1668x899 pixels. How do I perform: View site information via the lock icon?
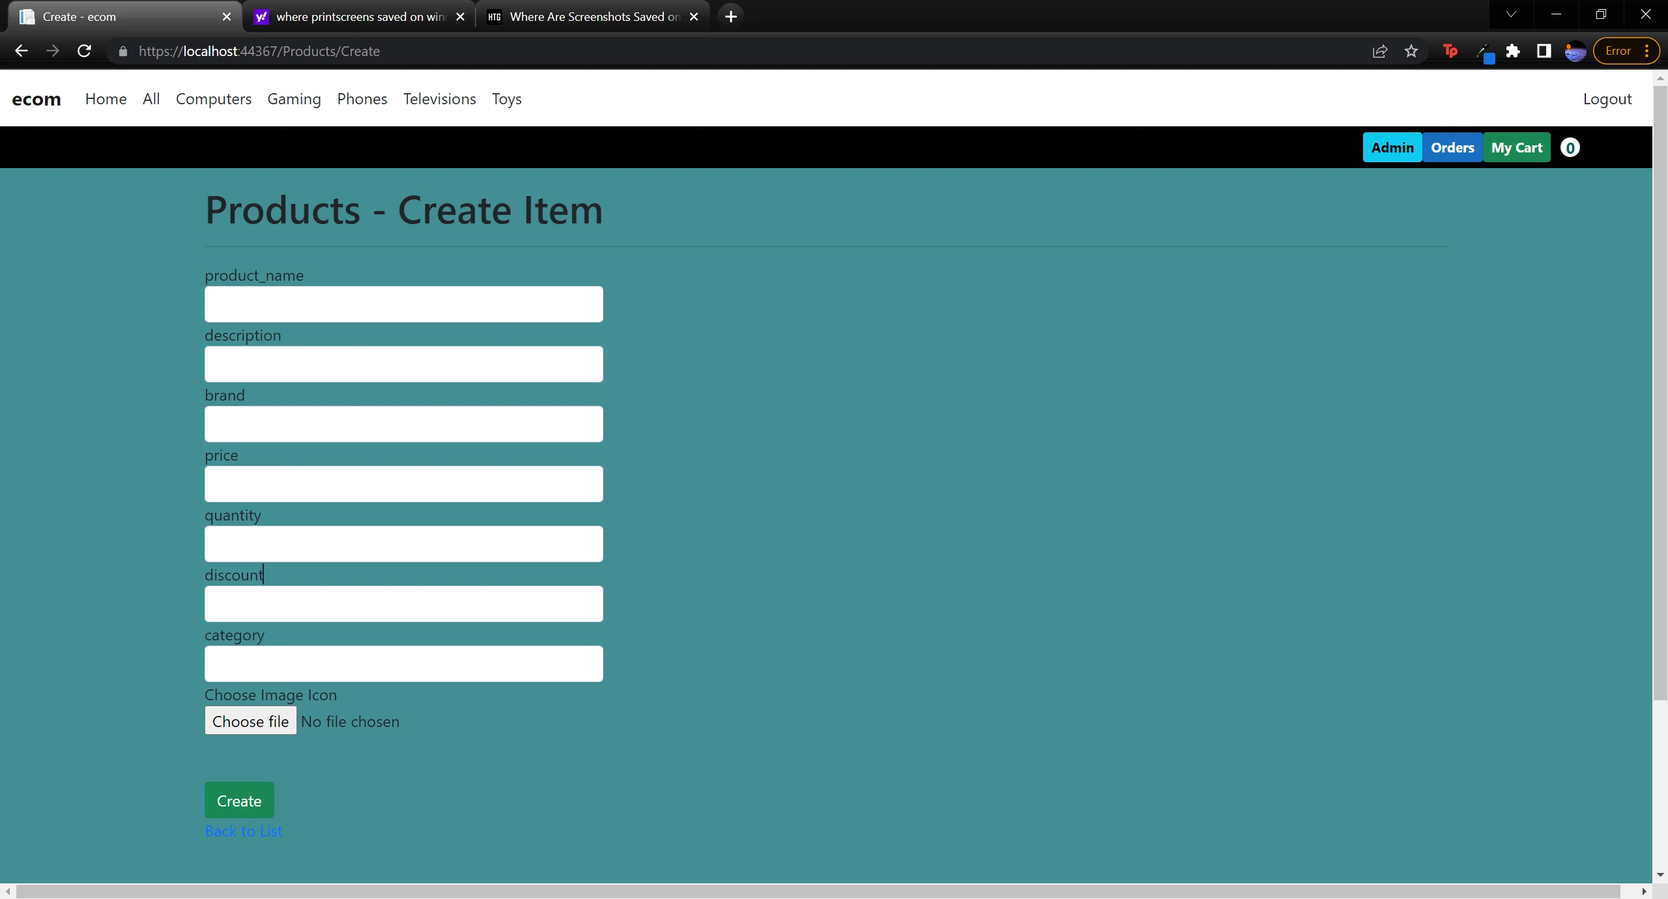click(122, 51)
